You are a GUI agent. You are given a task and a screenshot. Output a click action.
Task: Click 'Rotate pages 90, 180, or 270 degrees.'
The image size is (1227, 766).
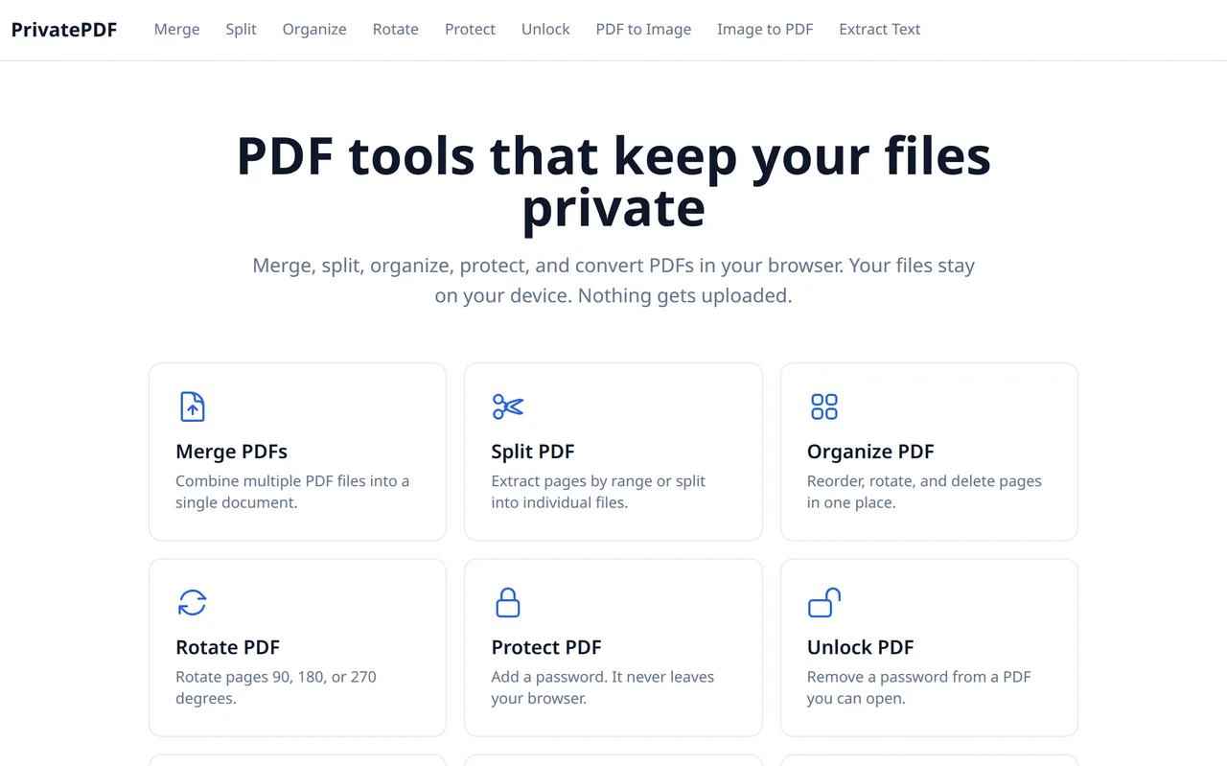point(276,687)
